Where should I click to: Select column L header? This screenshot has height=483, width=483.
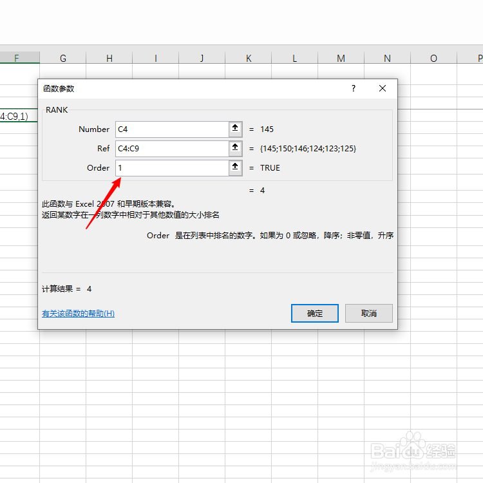295,58
